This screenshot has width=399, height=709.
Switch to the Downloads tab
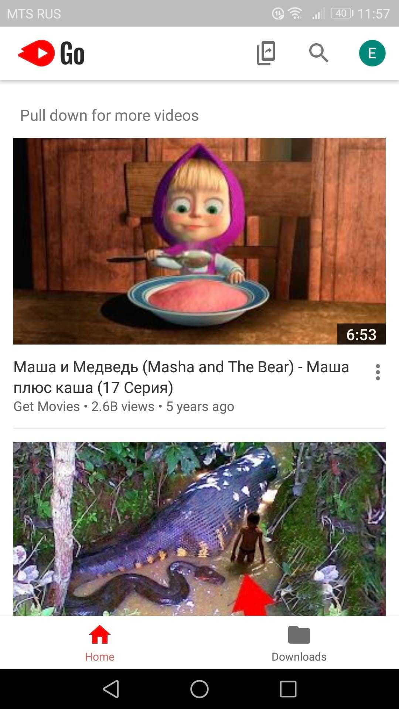pos(299,643)
